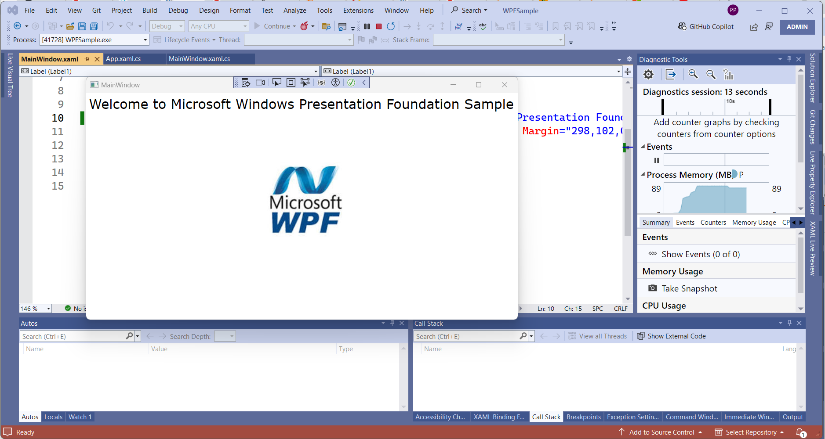Open Scan for Accessibility Issues in app toolbar

tap(335, 83)
